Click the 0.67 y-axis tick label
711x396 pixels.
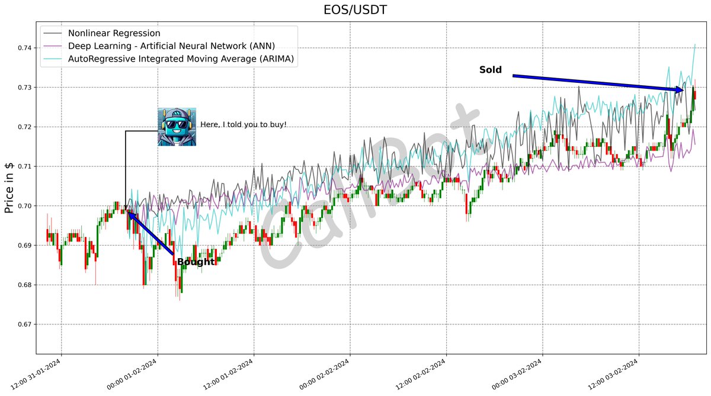coord(24,324)
